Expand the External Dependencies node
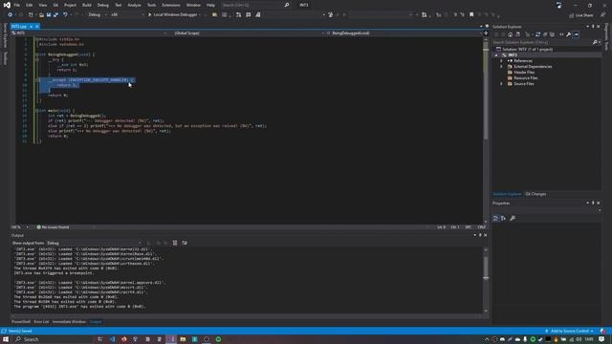This screenshot has width=612, height=344. (501, 67)
